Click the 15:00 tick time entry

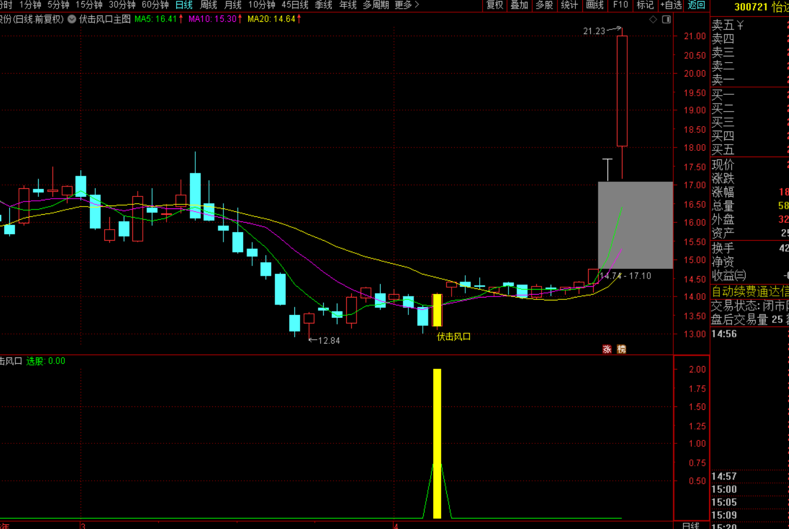click(x=724, y=489)
